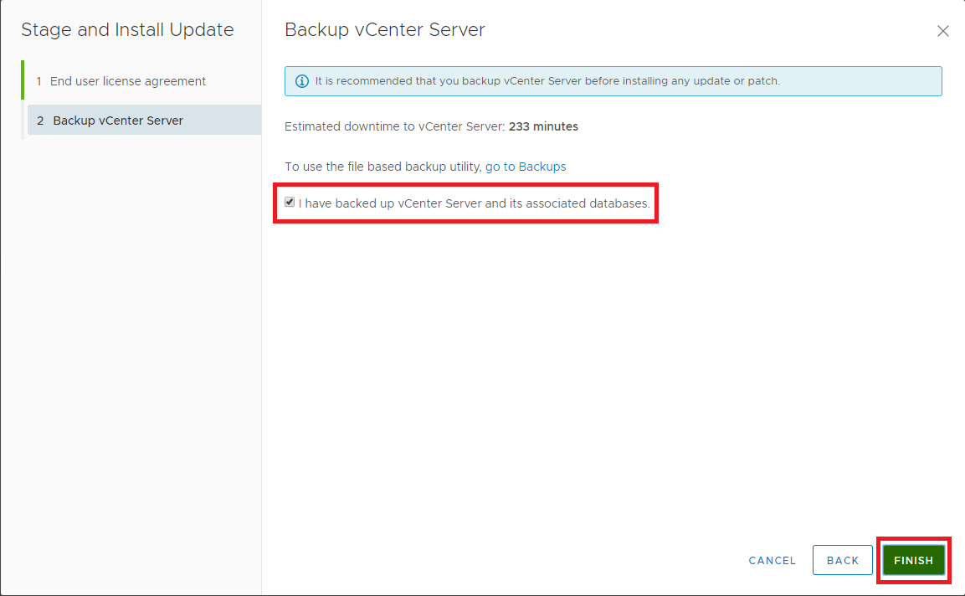Open the 'go to Backups' link
Image resolution: width=965 pixels, height=596 pixels.
tap(526, 167)
